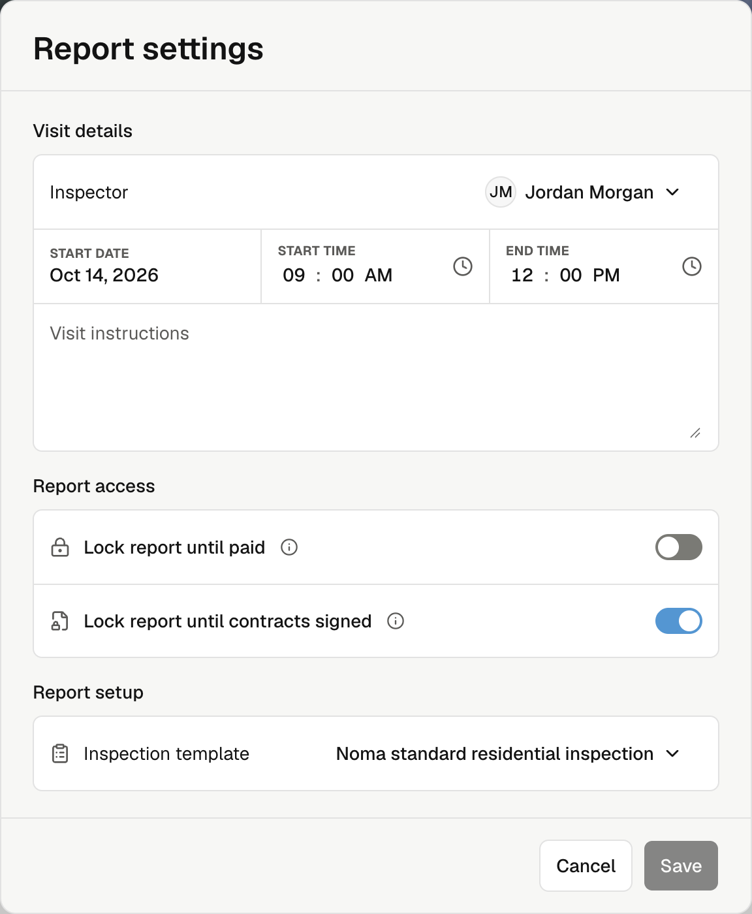752x914 pixels.
Task: Click the clipboard icon beside Inspection template
Action: [x=60, y=753]
